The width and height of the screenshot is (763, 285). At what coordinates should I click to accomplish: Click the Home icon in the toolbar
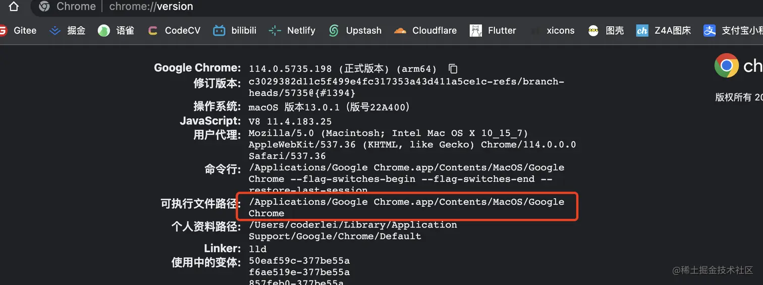coord(14,7)
